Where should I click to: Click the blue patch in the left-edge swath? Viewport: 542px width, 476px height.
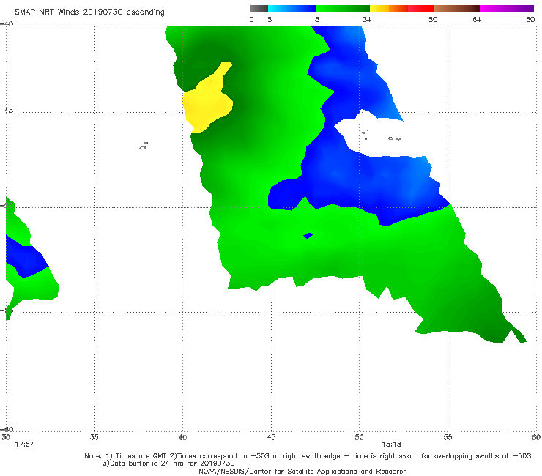point(24,258)
